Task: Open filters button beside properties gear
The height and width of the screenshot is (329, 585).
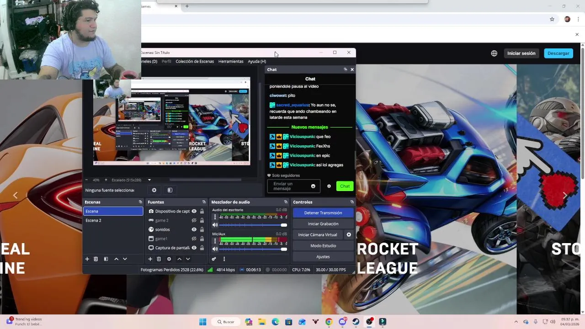Action: pyautogui.click(x=170, y=190)
